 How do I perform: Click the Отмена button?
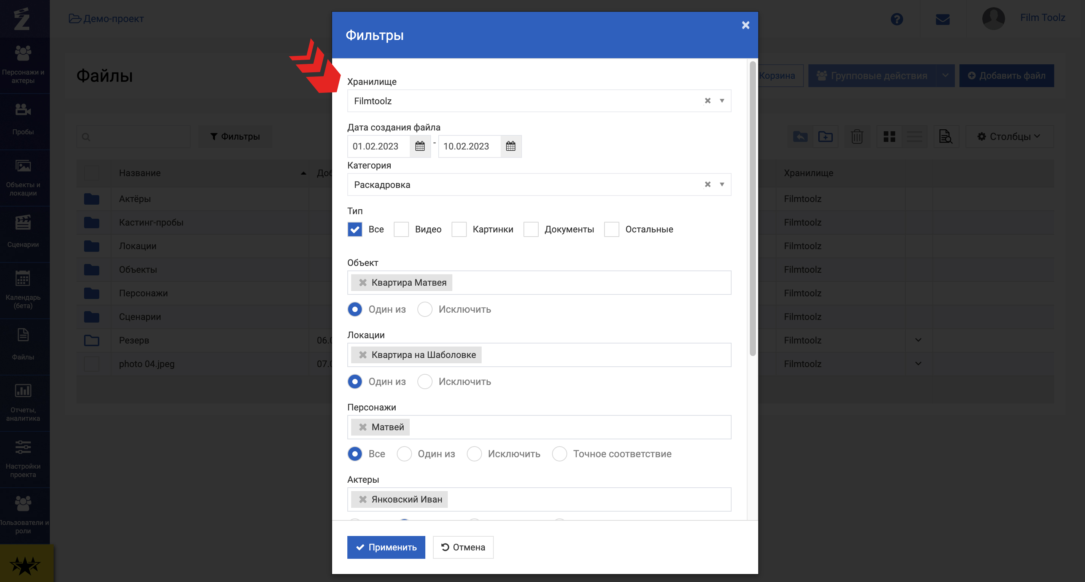point(463,547)
